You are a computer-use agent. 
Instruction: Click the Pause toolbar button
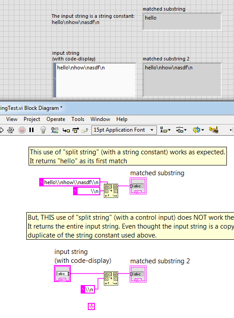(32, 130)
